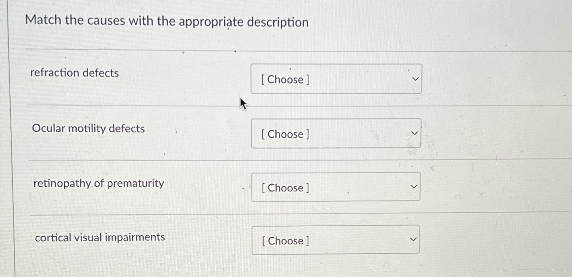Open the dropdown next to Ocular motility defects
Viewport: 572px width, 277px height.
pos(336,134)
